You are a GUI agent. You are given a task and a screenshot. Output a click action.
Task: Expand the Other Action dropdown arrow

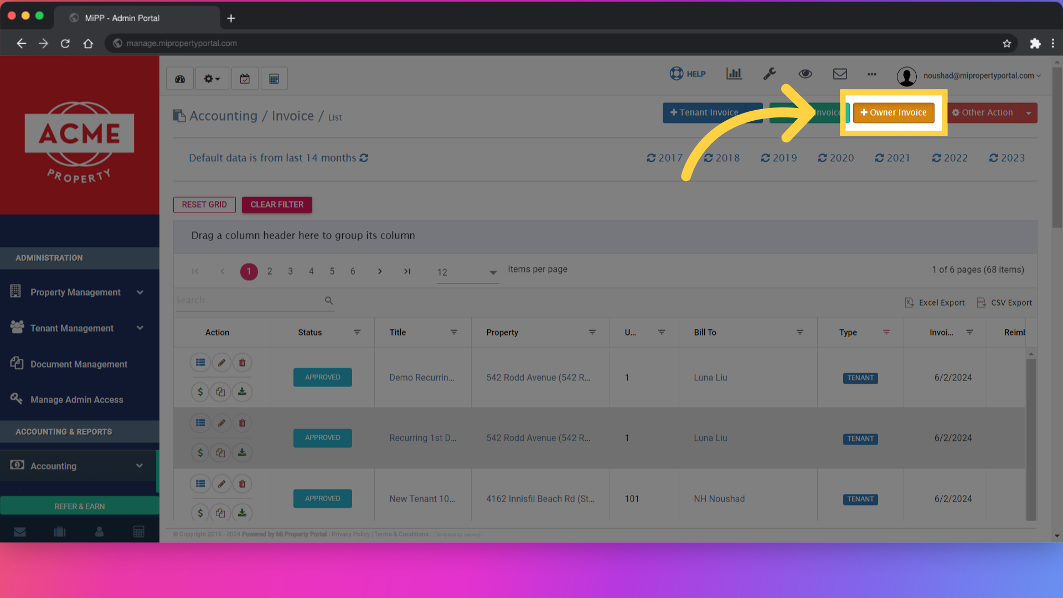tap(1029, 112)
